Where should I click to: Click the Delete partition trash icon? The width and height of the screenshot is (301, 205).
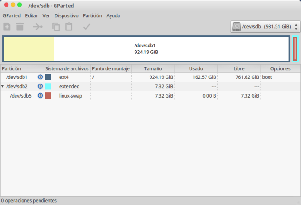(x=20, y=27)
